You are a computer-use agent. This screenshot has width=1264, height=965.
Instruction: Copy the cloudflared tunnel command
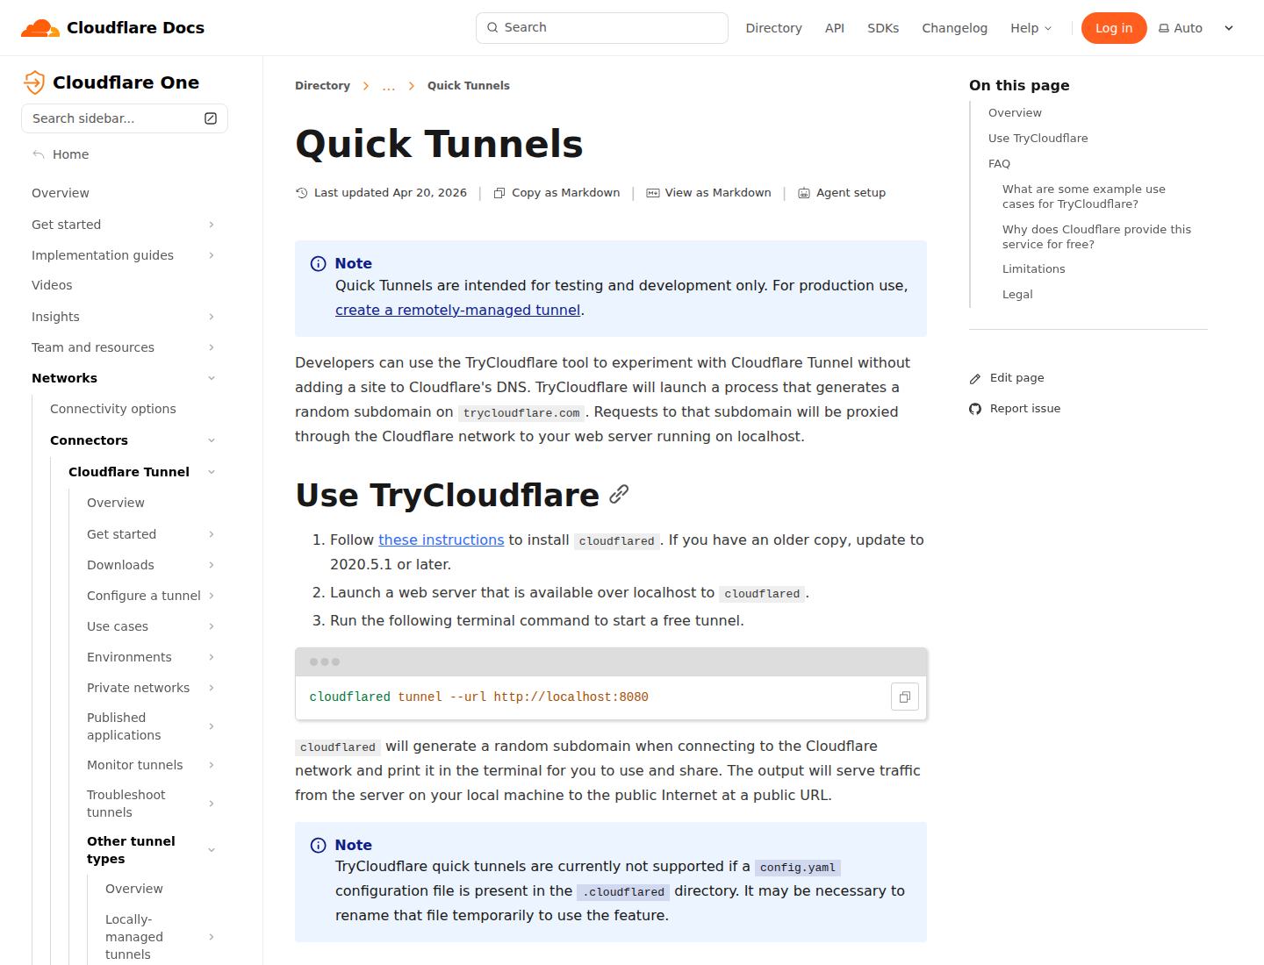tap(905, 697)
